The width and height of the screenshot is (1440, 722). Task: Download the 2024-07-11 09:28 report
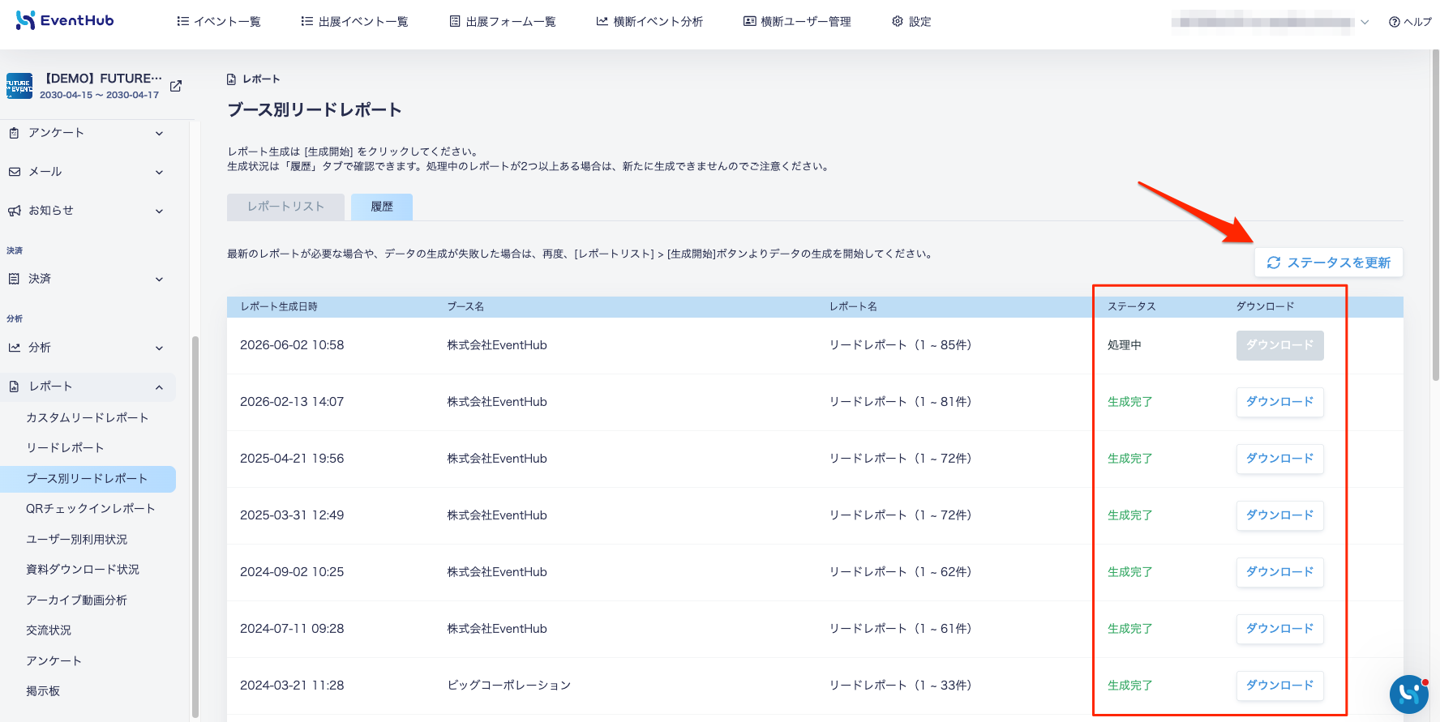tap(1279, 629)
